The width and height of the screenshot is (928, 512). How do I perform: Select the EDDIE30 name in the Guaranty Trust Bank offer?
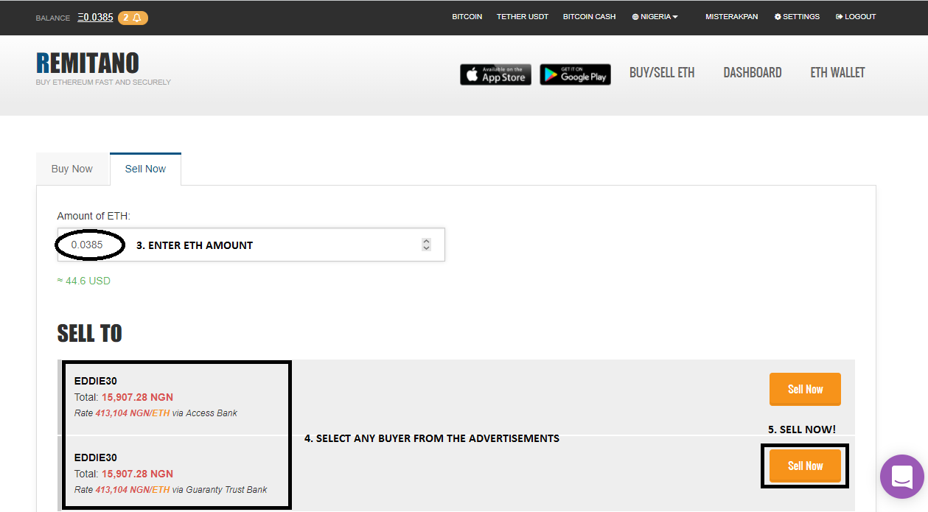tap(96, 457)
